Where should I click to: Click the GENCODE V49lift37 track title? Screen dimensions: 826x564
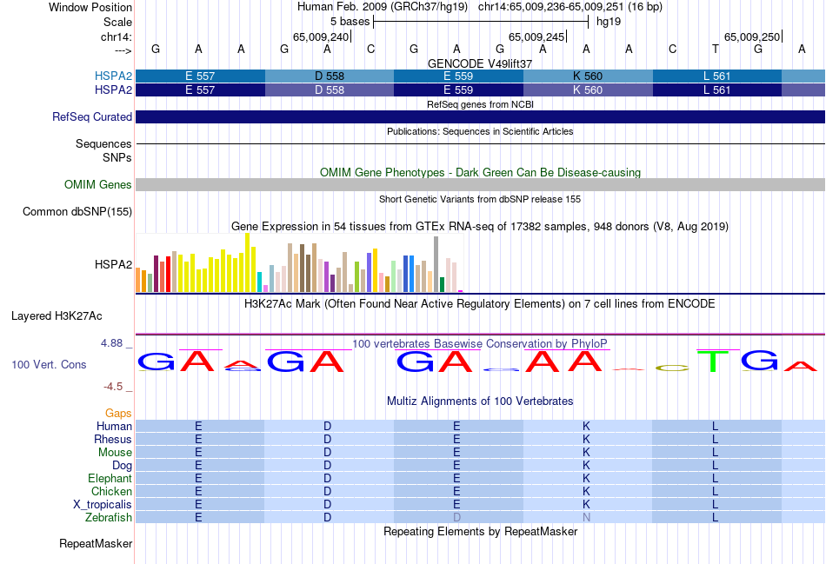[480, 63]
